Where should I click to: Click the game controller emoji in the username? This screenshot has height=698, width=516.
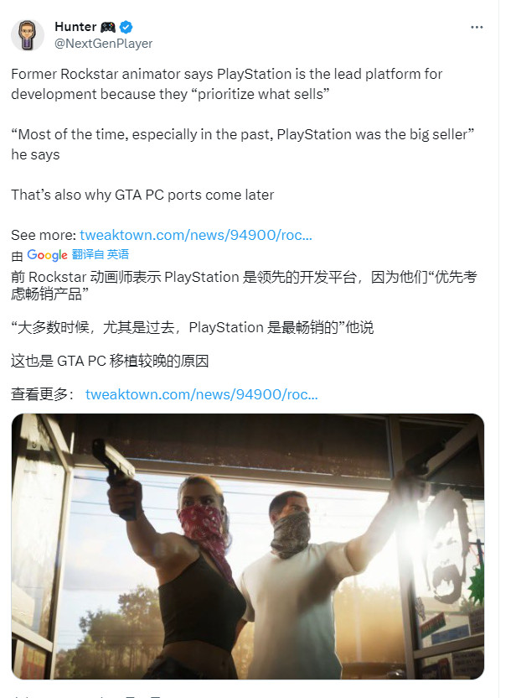pos(106,25)
